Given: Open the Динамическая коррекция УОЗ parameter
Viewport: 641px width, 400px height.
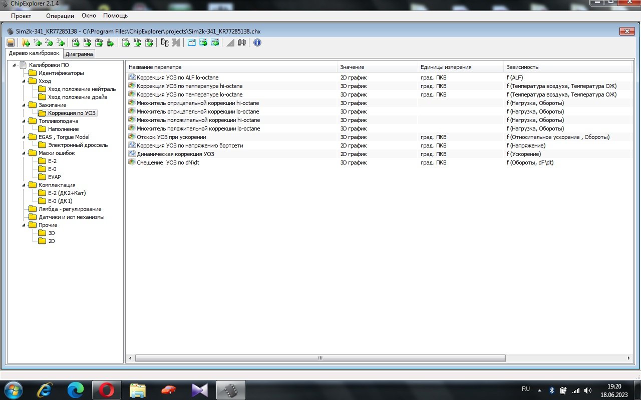Looking at the screenshot, I should pyautogui.click(x=175, y=154).
